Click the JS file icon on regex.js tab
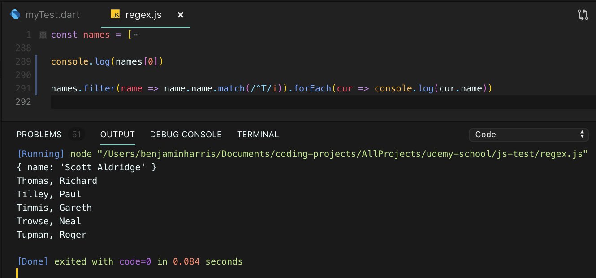The image size is (596, 278). coord(115,15)
